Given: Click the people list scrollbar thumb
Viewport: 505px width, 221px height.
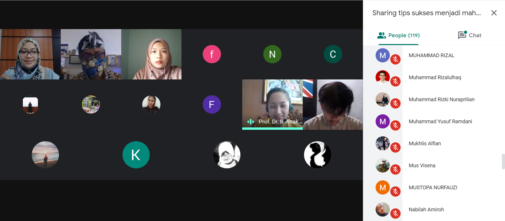Looking at the screenshot, I should point(503,162).
